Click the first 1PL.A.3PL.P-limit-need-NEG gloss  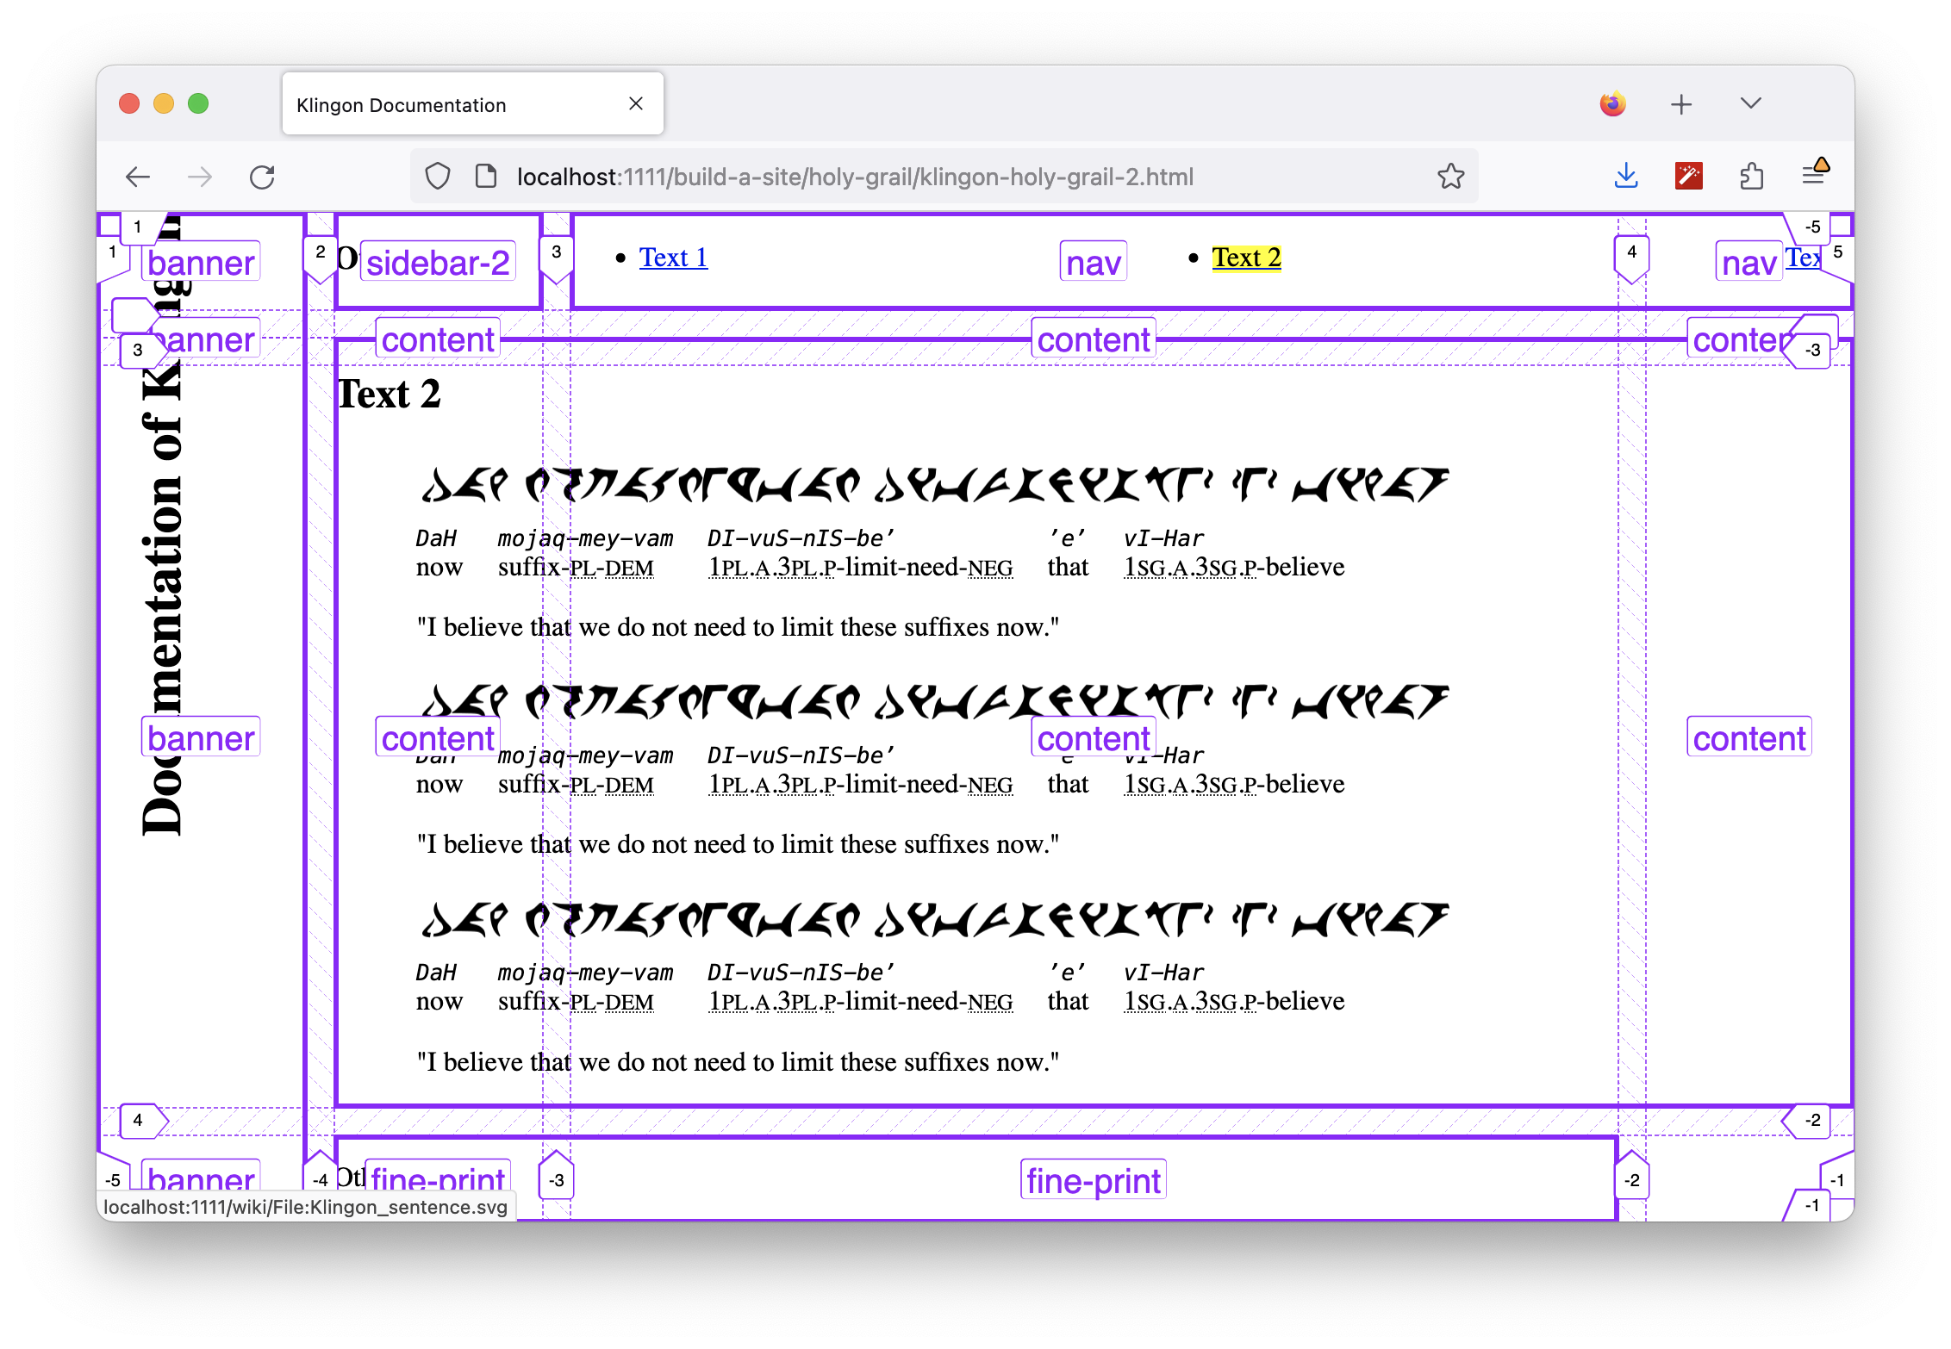[x=860, y=568]
